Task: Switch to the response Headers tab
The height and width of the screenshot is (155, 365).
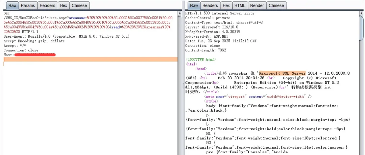Action: point(210,5)
